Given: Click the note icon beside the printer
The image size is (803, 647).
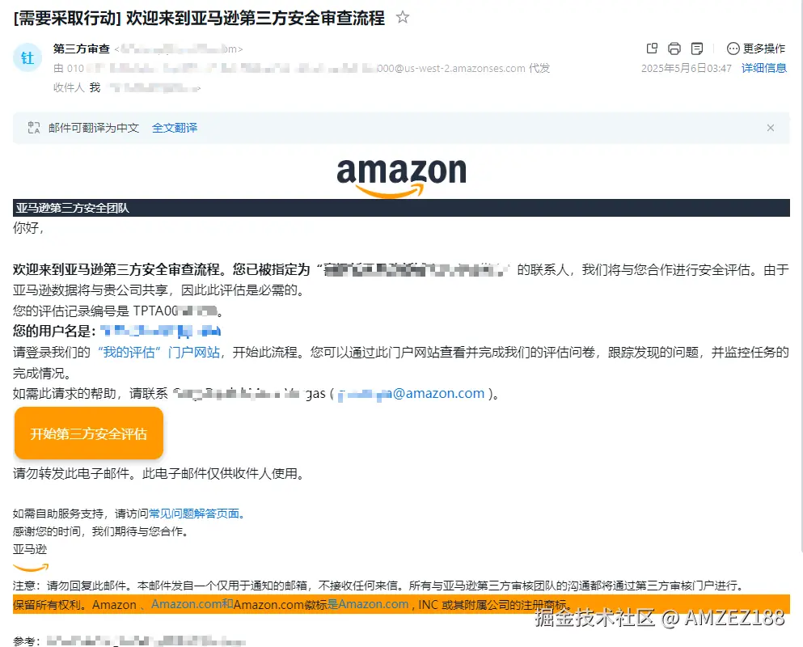Looking at the screenshot, I should pos(697,49).
